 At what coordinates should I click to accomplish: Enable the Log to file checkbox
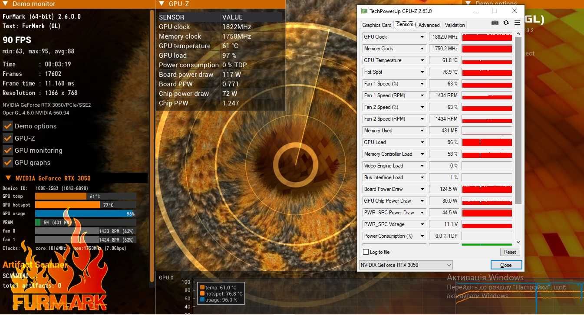366,252
